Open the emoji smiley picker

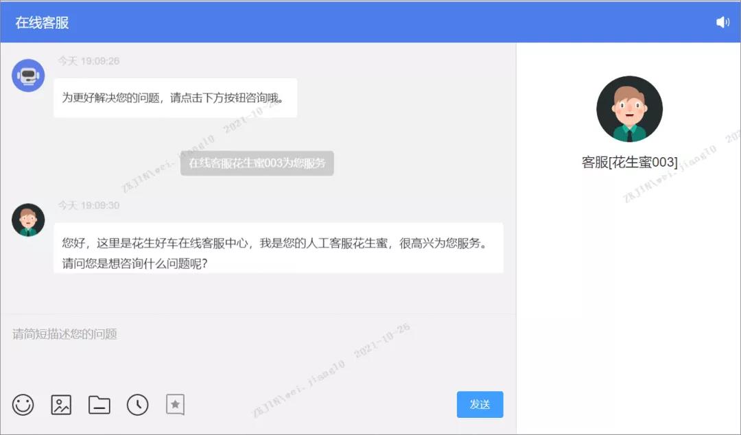23,405
